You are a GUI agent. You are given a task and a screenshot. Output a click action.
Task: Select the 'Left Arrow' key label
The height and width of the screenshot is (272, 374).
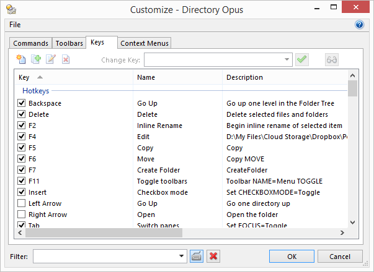45,203
